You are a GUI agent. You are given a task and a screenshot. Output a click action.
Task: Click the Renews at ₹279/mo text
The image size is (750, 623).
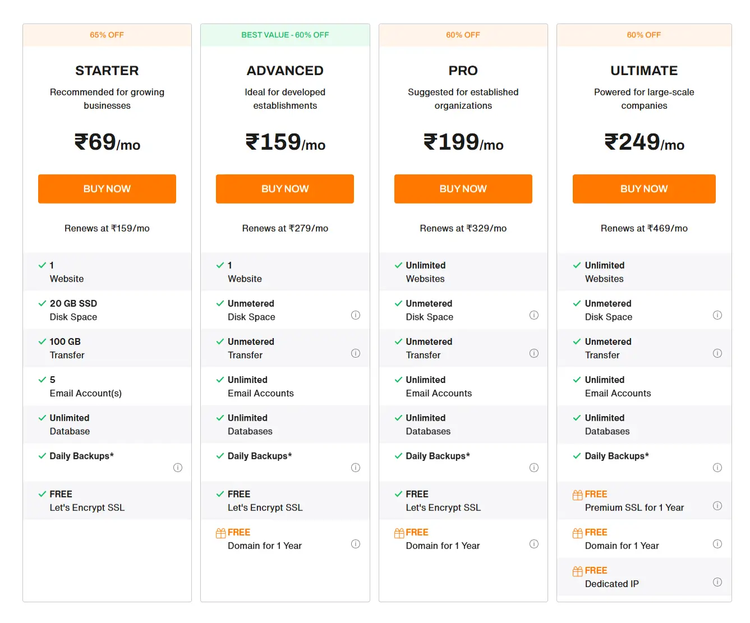284,228
